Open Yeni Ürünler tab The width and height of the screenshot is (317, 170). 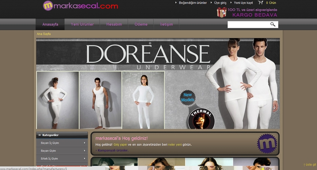click(x=82, y=24)
